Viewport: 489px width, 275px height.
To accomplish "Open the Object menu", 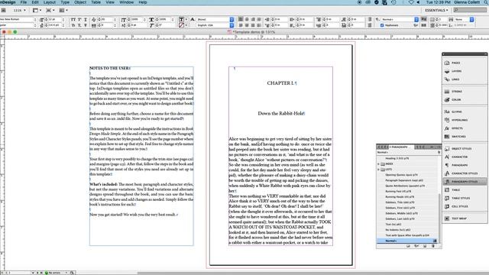I will 80,2.
